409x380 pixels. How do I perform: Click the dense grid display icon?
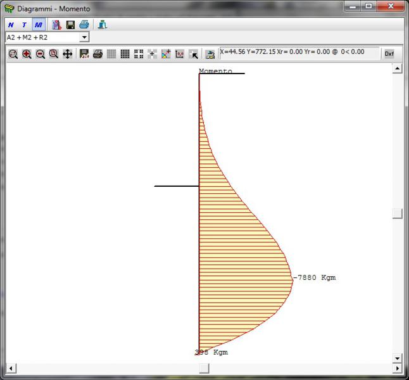pyautogui.click(x=125, y=54)
